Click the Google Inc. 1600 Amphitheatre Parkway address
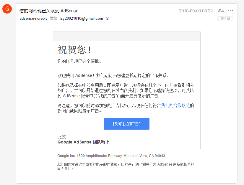244x185 pixels. 111,156
